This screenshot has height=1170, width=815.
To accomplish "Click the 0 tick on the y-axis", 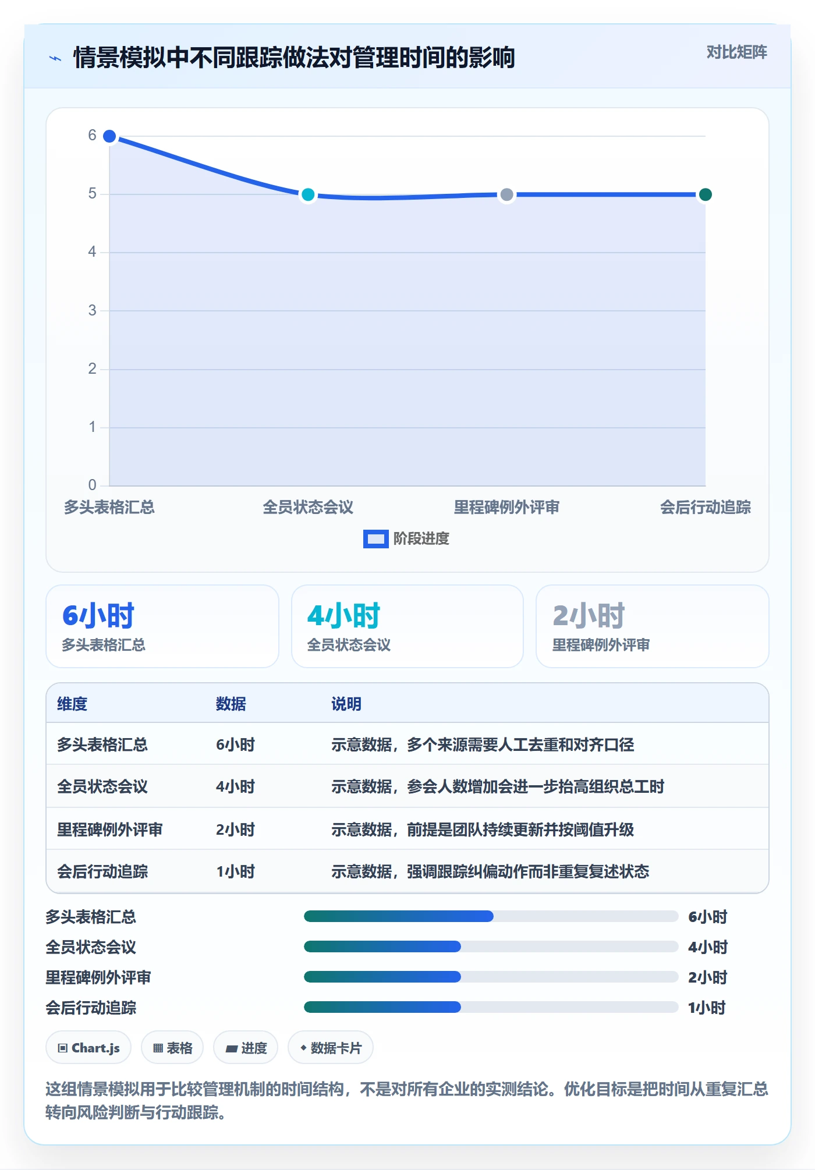I will tap(92, 485).
